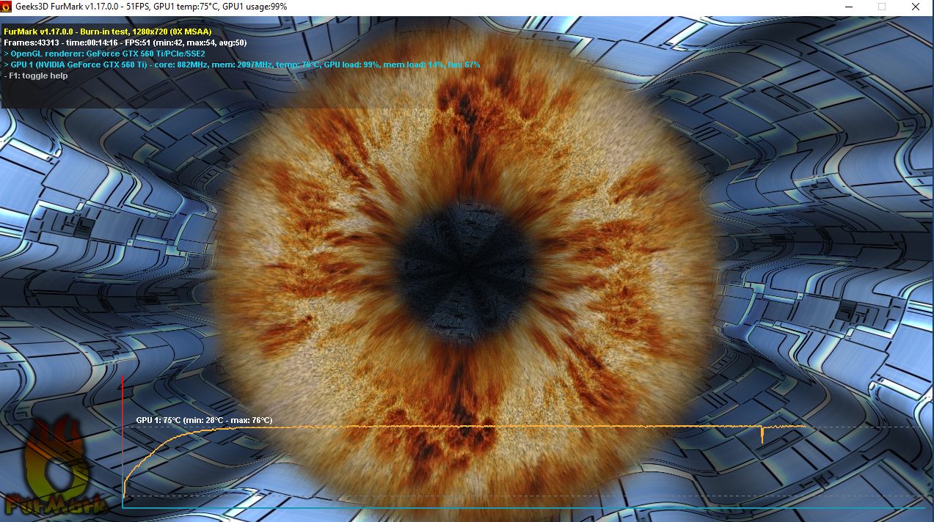
Task: Minimize the FurMark window
Action: 849,7
